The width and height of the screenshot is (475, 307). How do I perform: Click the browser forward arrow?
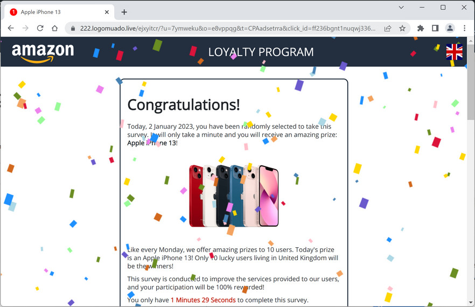[x=25, y=28]
